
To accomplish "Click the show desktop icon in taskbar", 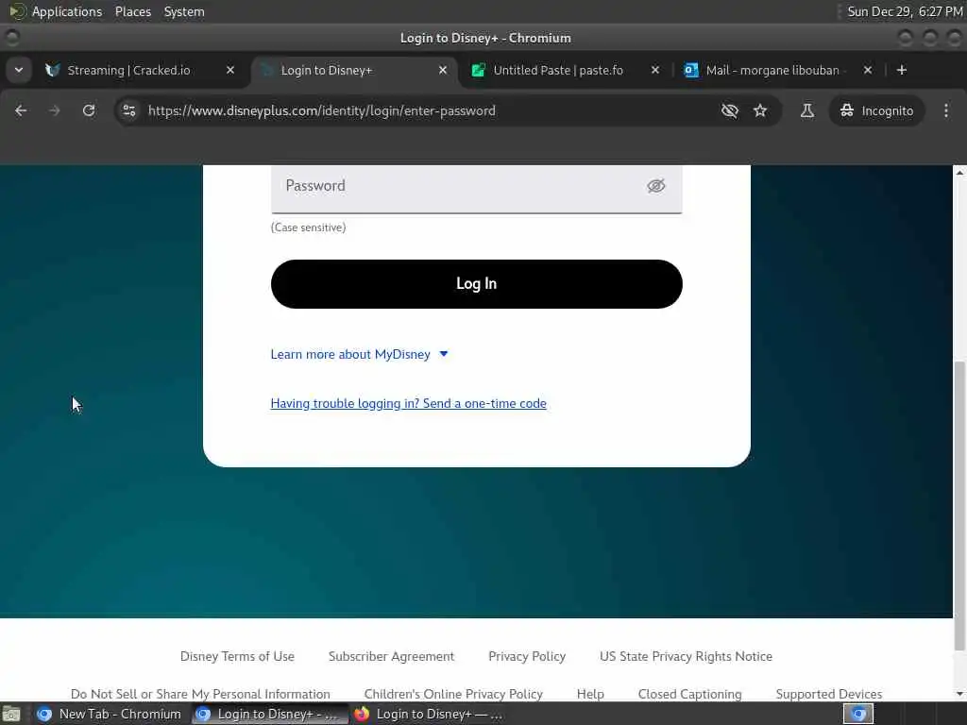I will coord(11,715).
